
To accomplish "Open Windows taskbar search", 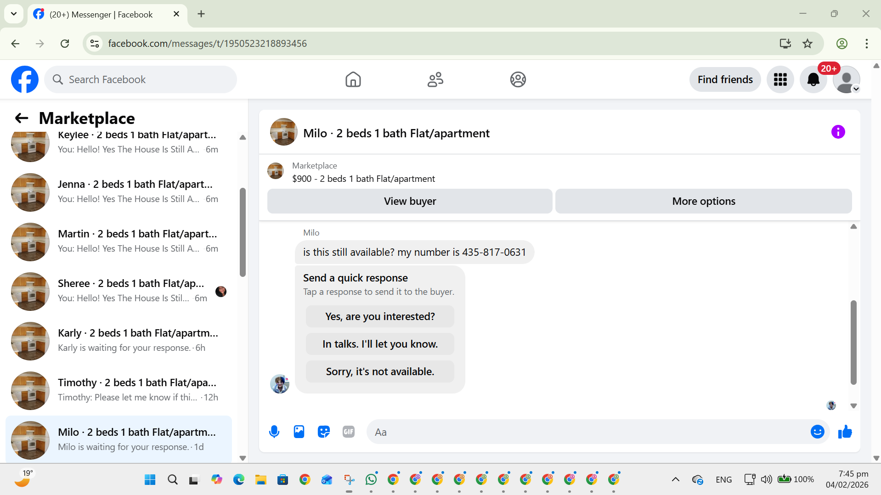I will point(172,480).
